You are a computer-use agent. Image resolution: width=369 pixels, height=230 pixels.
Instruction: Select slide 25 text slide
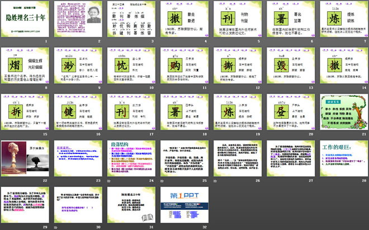pyautogui.click(x=184, y=158)
